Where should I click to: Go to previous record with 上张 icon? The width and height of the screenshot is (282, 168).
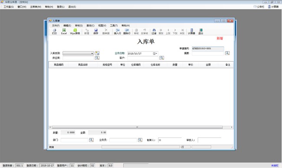(x=168, y=32)
